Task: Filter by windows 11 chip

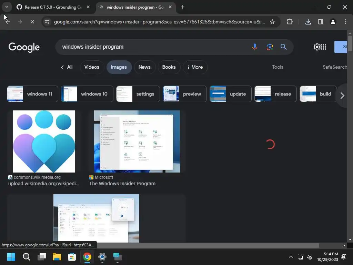Action: point(32,94)
